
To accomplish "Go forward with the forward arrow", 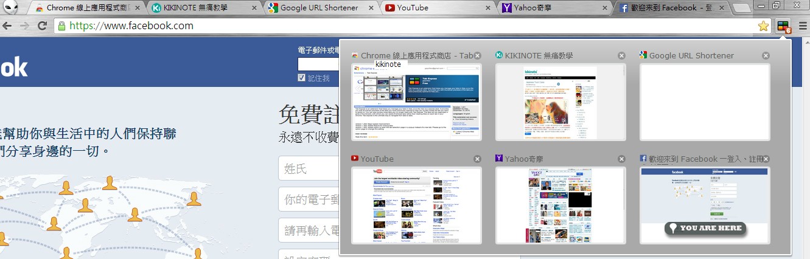I will click(25, 26).
